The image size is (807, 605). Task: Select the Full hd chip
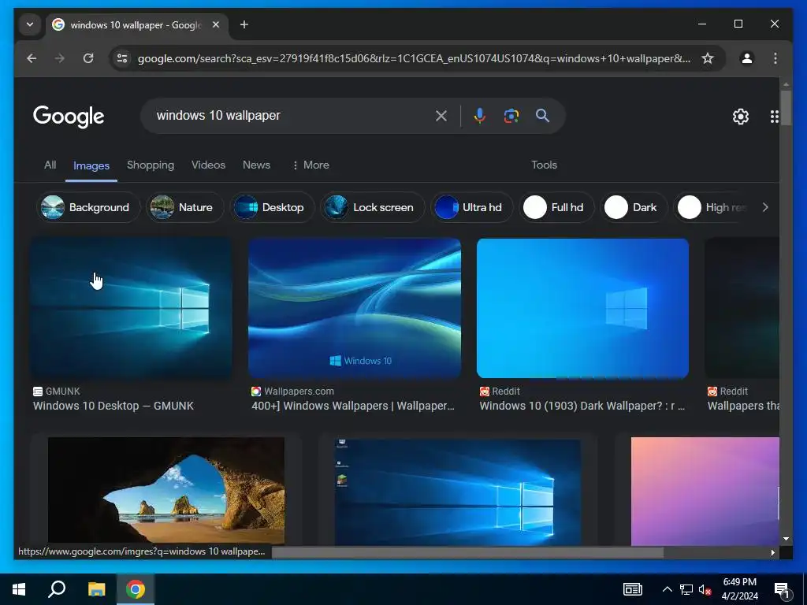click(557, 207)
